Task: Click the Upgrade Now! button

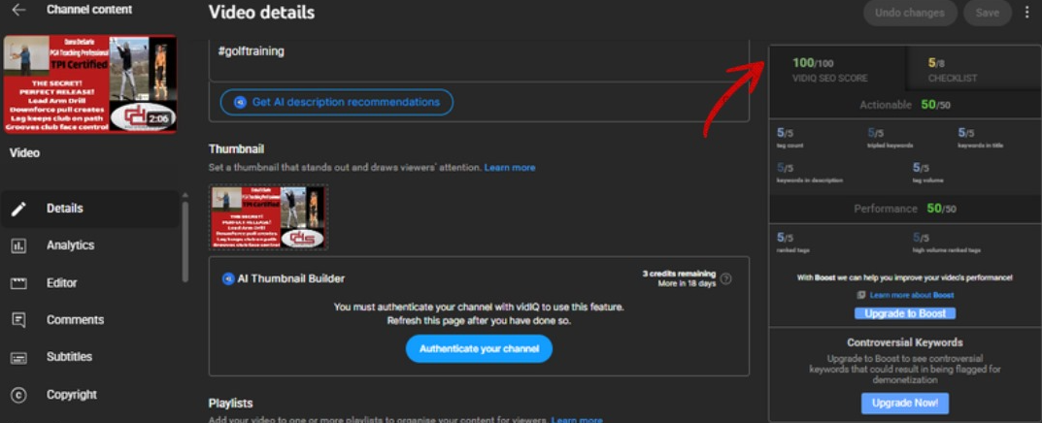Action: tap(904, 403)
